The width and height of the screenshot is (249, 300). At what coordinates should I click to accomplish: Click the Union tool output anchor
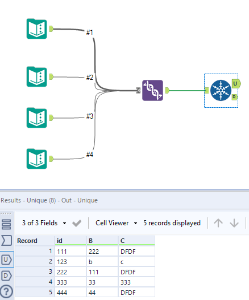tap(167, 90)
